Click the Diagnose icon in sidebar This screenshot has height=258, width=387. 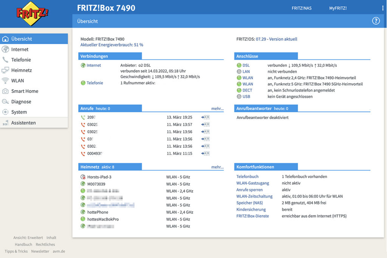(5, 102)
